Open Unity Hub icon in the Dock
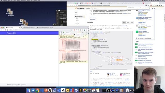165x93 pixels. [63, 90]
